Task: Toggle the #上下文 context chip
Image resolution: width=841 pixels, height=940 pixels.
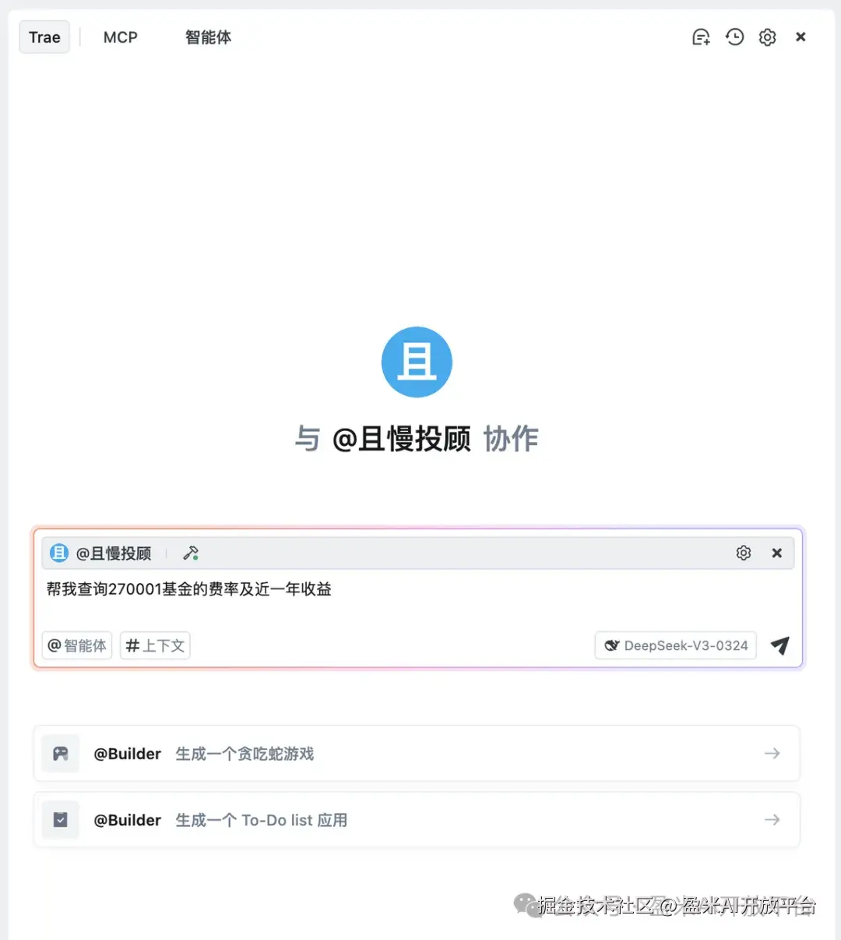Action: pyautogui.click(x=154, y=645)
